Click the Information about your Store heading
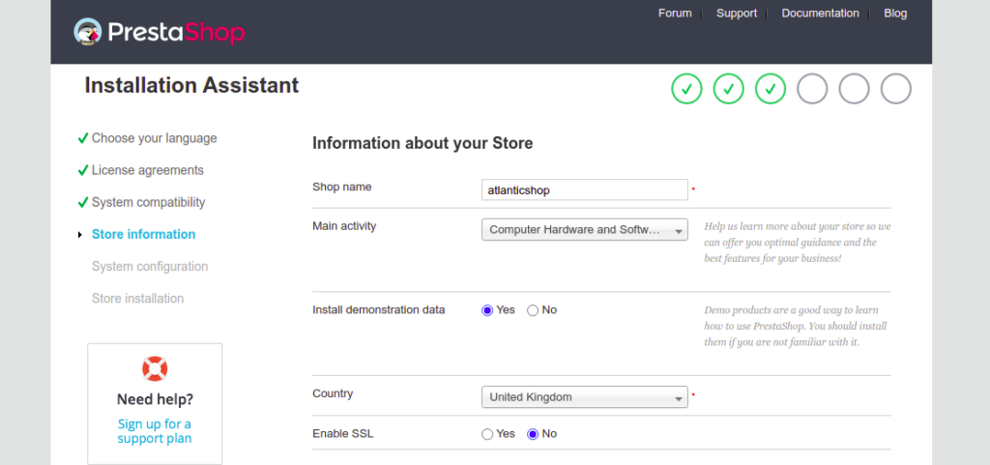 pyautogui.click(x=422, y=143)
